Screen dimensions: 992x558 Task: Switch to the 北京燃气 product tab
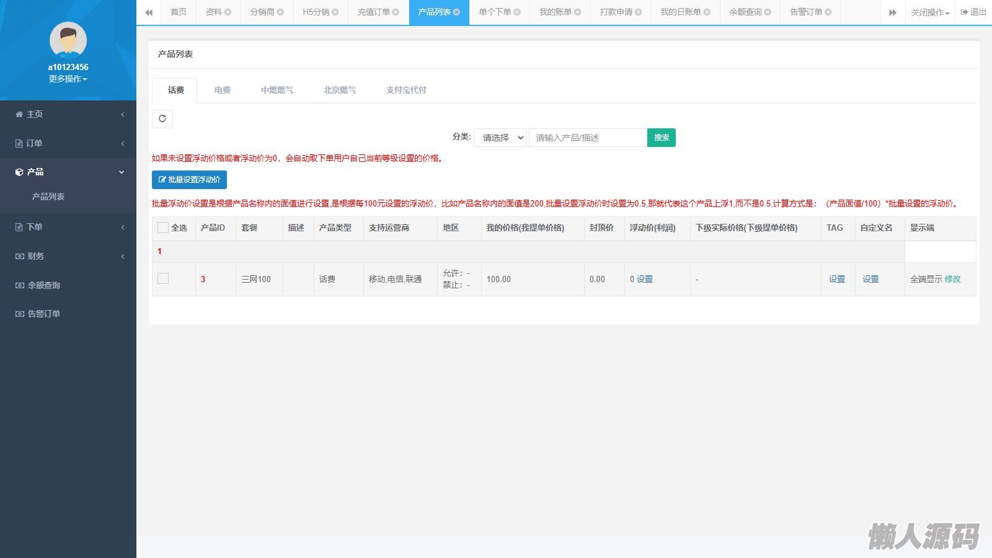pos(340,90)
